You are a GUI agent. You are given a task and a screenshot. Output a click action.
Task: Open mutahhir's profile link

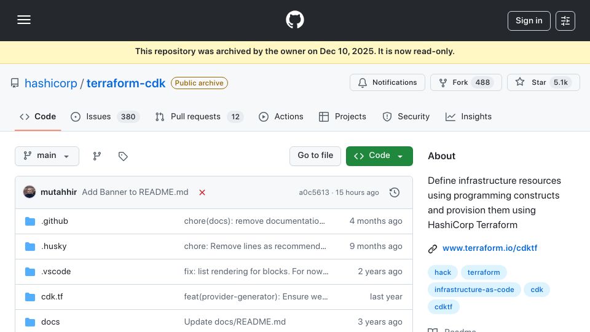tap(59, 192)
